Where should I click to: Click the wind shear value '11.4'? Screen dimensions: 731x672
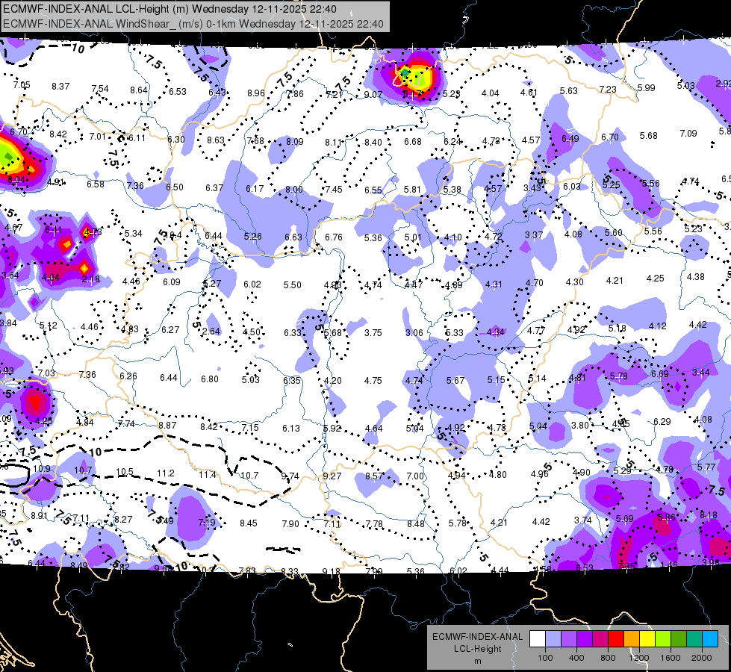pyautogui.click(x=208, y=475)
